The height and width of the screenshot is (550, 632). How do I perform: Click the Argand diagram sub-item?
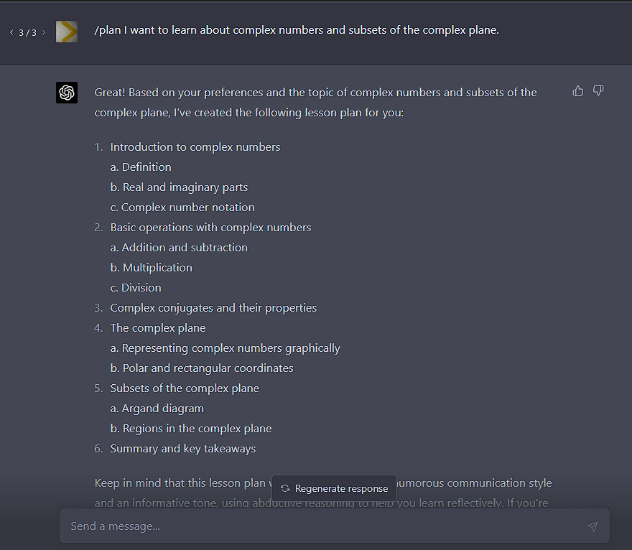[162, 409]
